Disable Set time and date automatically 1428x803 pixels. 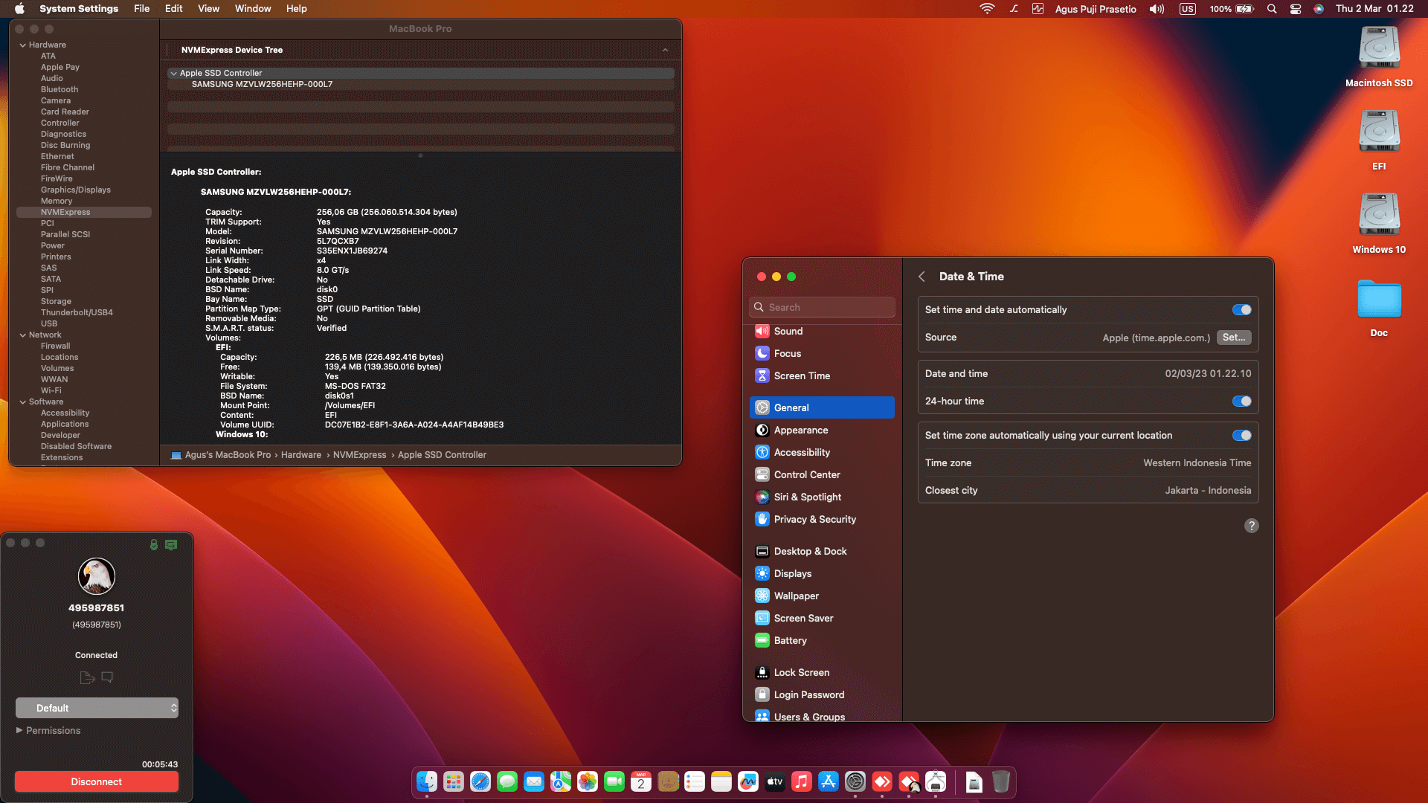pyautogui.click(x=1241, y=309)
